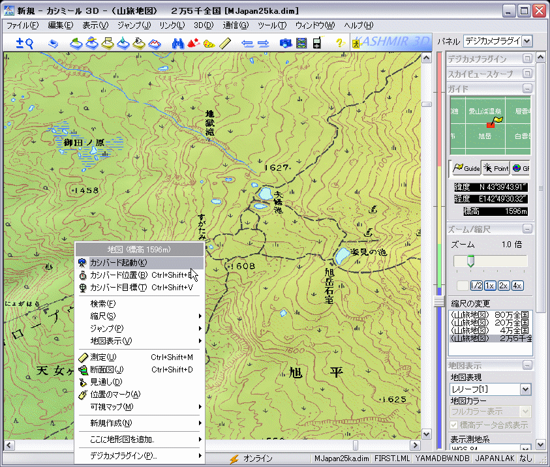Open the 地図表現 レリーフ[1] dropdown
The height and width of the screenshot is (467, 550).
[525, 389]
